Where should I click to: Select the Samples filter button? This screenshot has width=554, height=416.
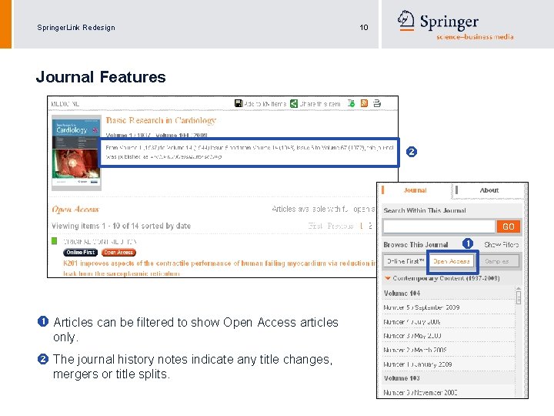click(498, 261)
